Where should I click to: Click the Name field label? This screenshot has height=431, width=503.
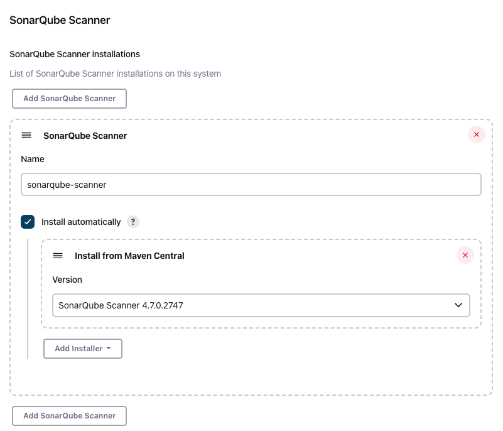pyautogui.click(x=33, y=159)
